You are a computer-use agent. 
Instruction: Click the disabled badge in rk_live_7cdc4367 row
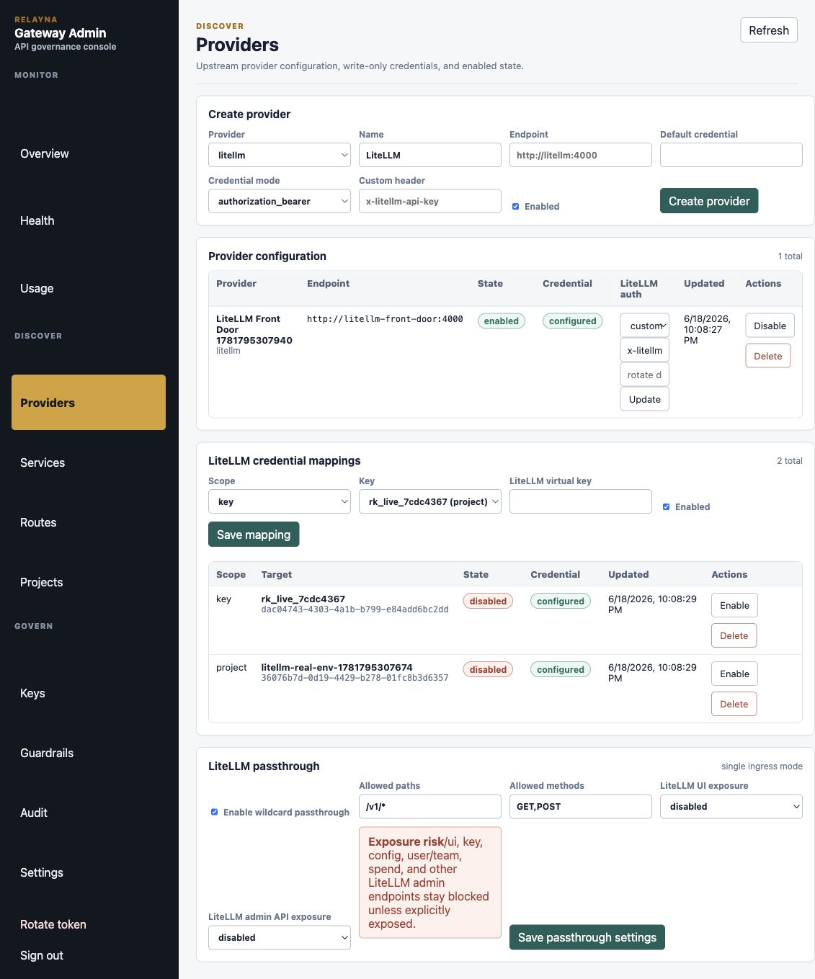(x=488, y=602)
